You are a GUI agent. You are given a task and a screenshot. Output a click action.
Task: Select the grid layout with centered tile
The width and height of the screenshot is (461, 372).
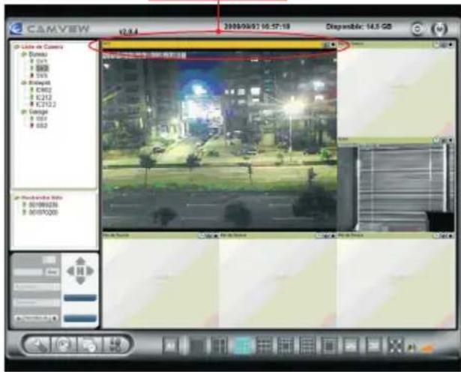tap(286, 345)
